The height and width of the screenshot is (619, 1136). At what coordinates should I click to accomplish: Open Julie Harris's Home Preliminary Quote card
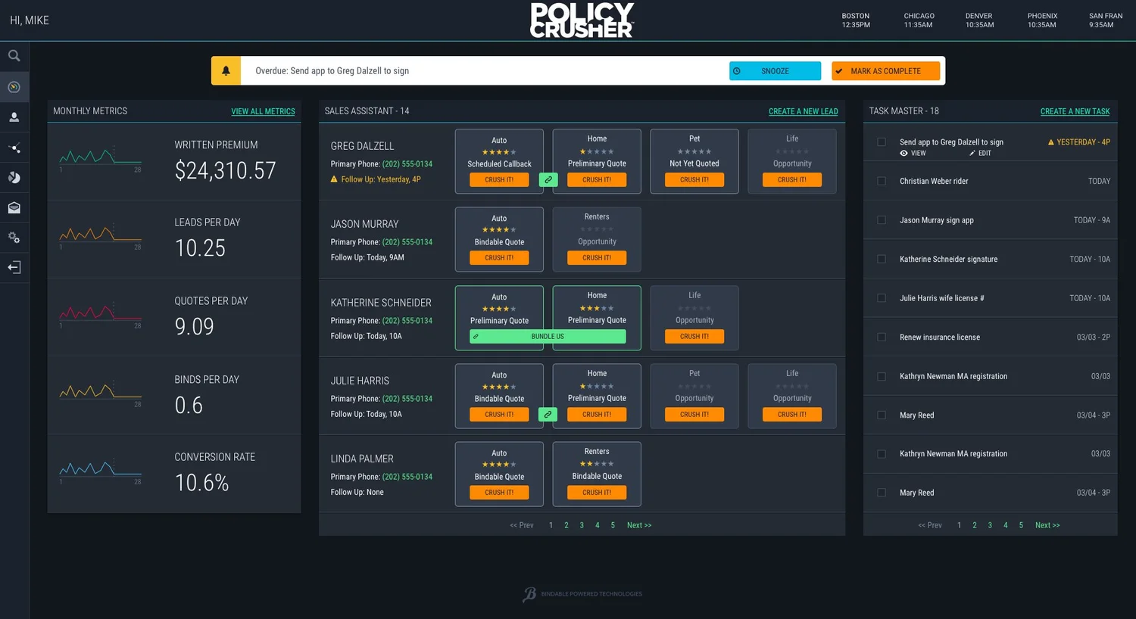[597, 396]
